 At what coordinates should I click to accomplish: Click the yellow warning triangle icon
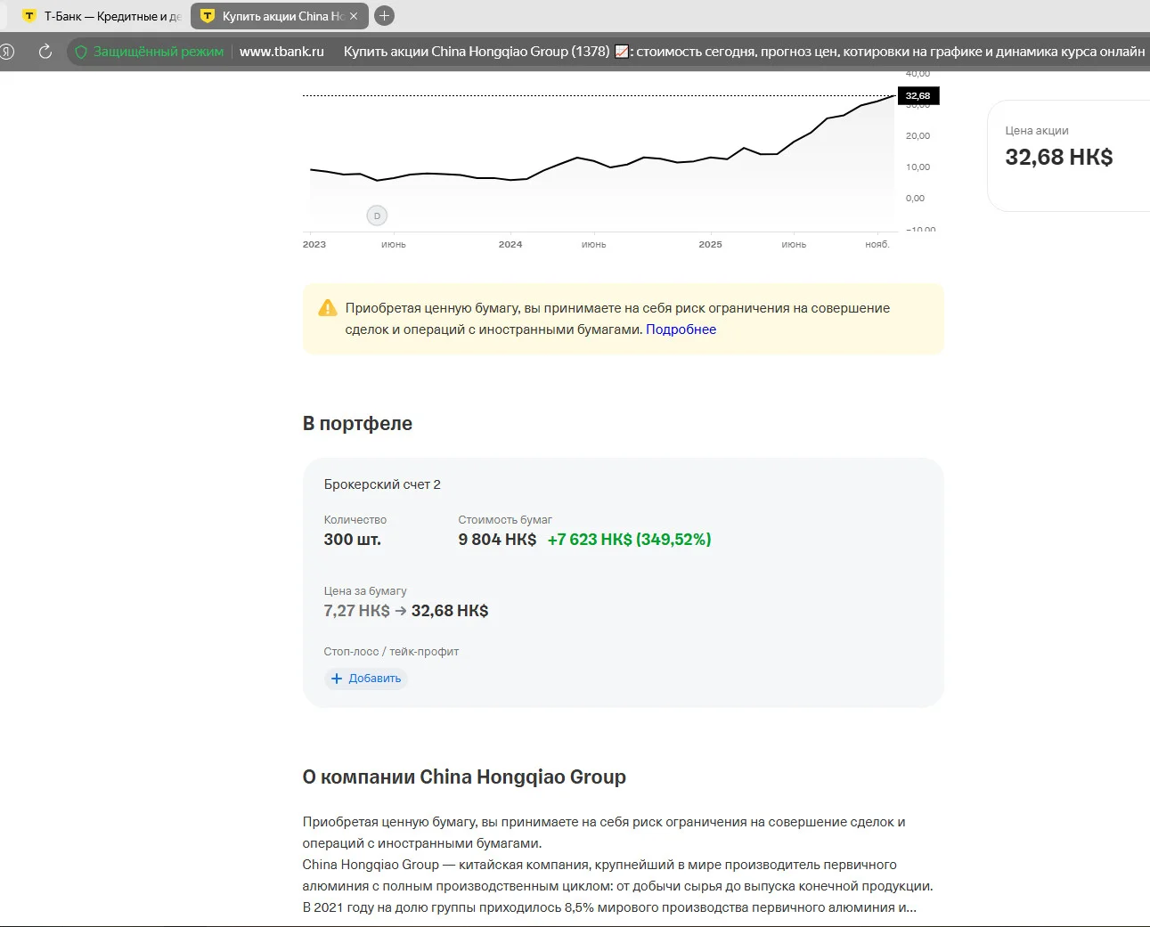pos(328,308)
